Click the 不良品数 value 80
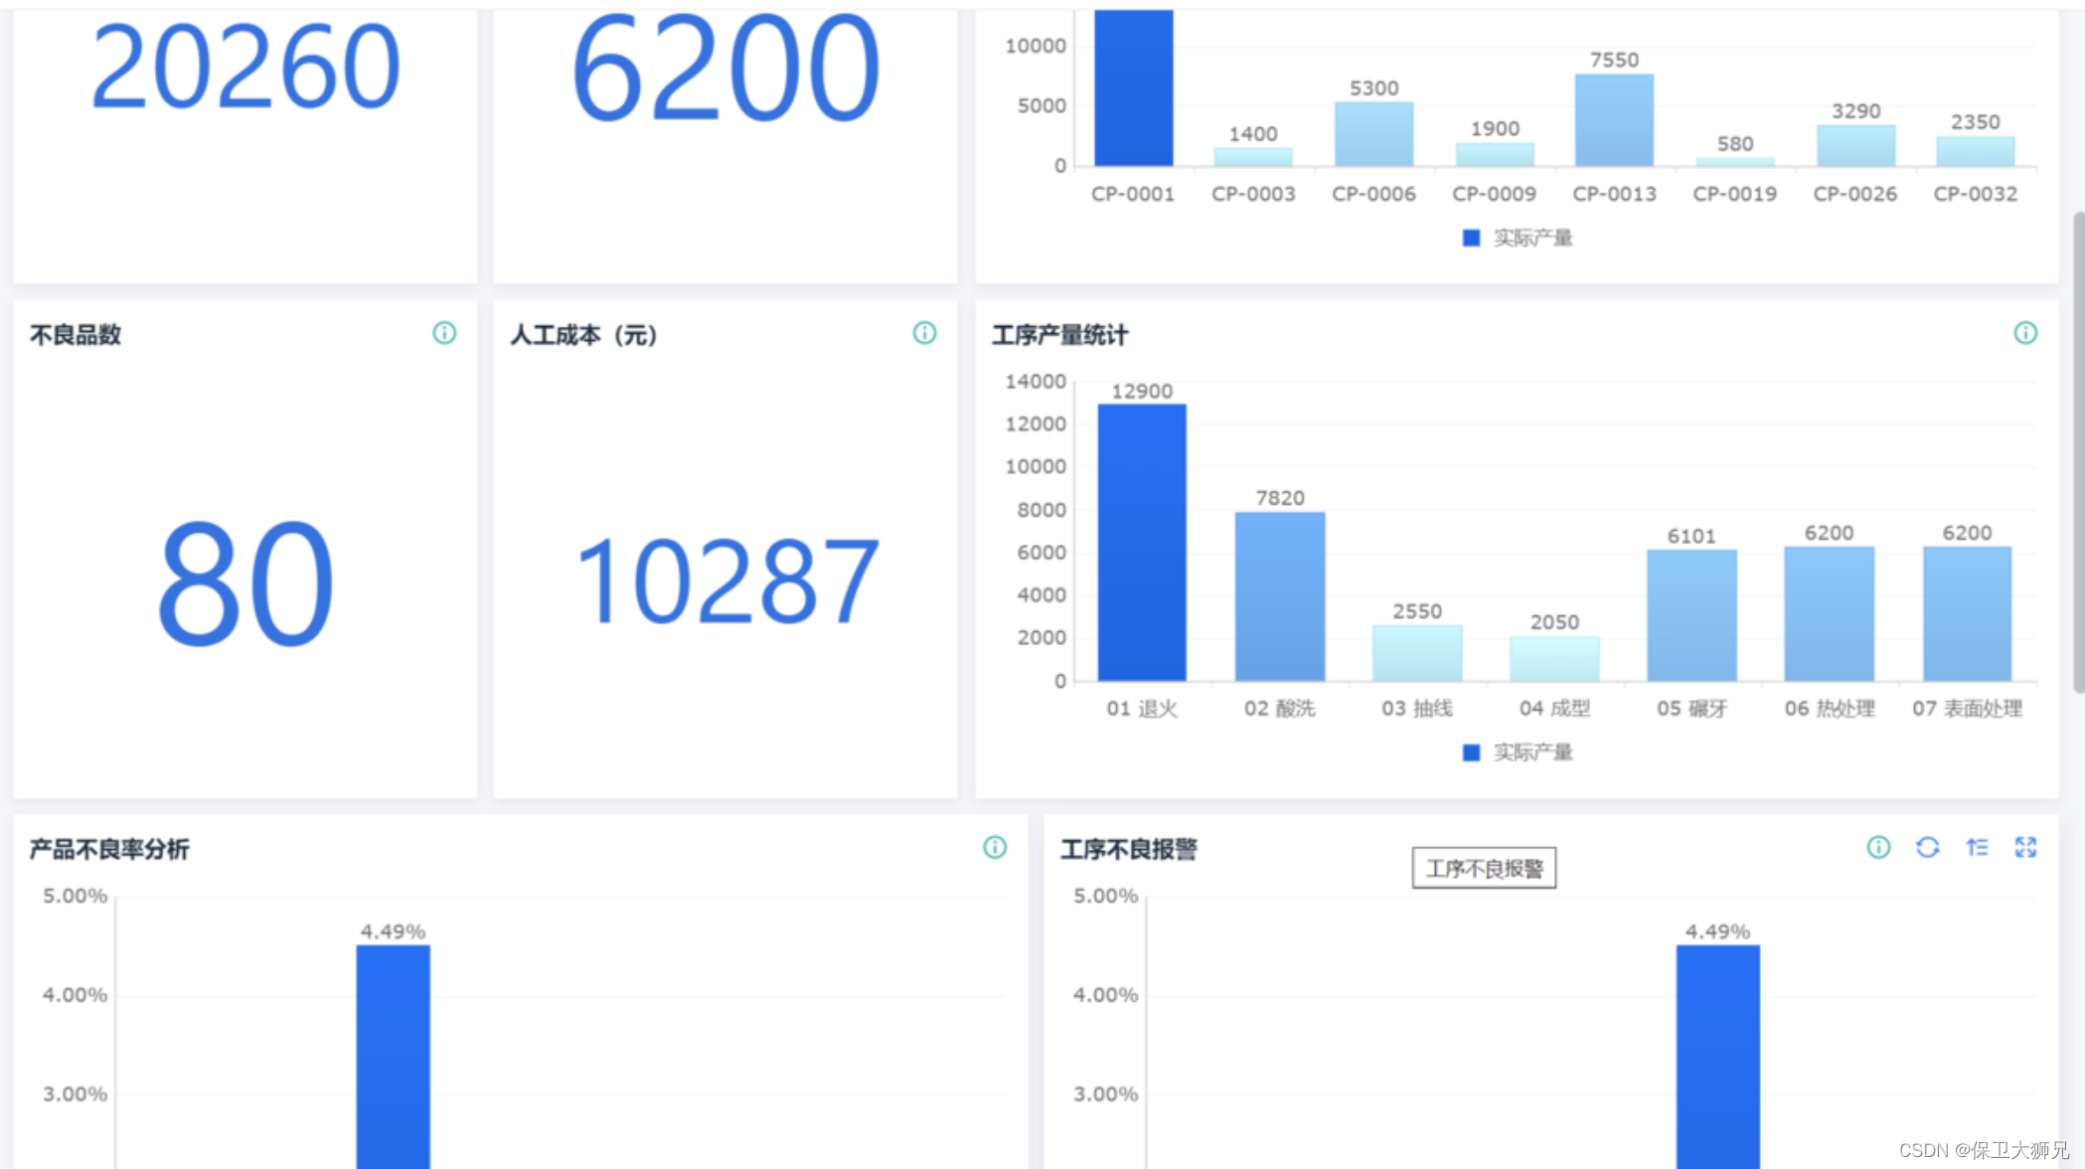 [x=244, y=584]
